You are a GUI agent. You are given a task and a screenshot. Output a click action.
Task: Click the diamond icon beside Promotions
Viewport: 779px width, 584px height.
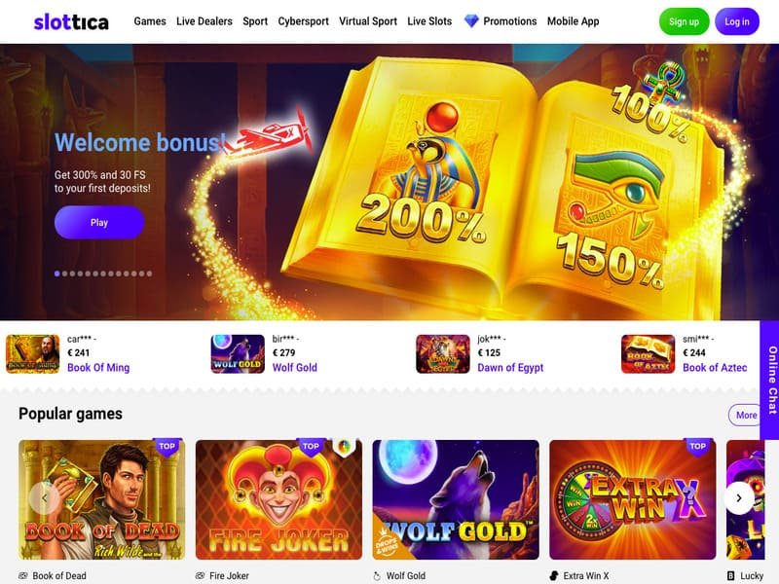click(471, 21)
